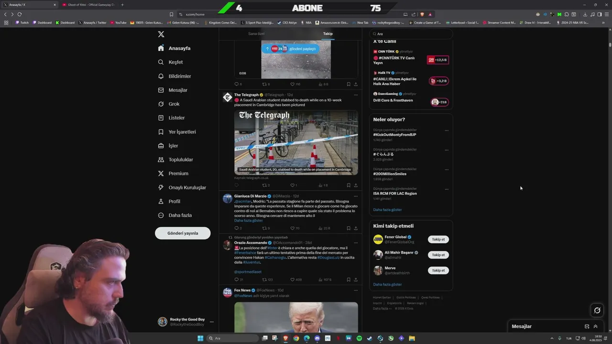Viewport: 612px width, 344px height.
Task: Like Orazio Accomando post
Action: 296,279
